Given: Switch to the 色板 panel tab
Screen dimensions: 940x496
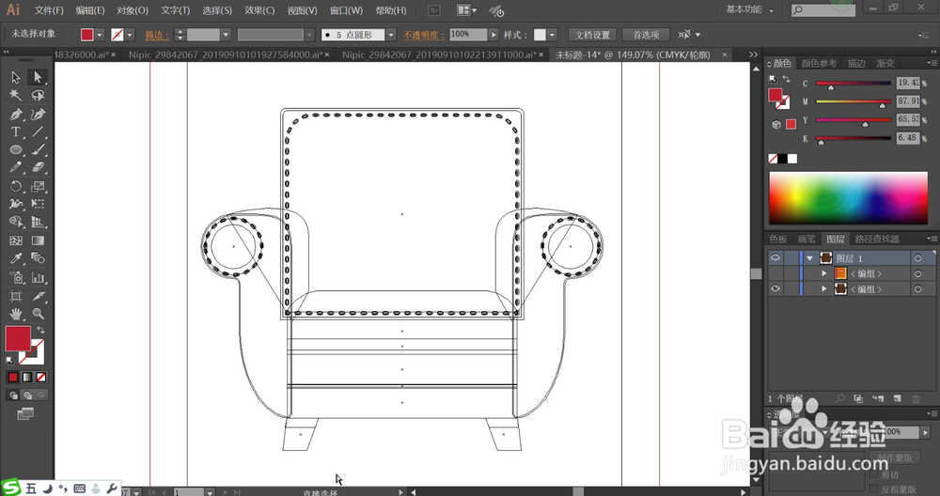Looking at the screenshot, I should point(778,239).
